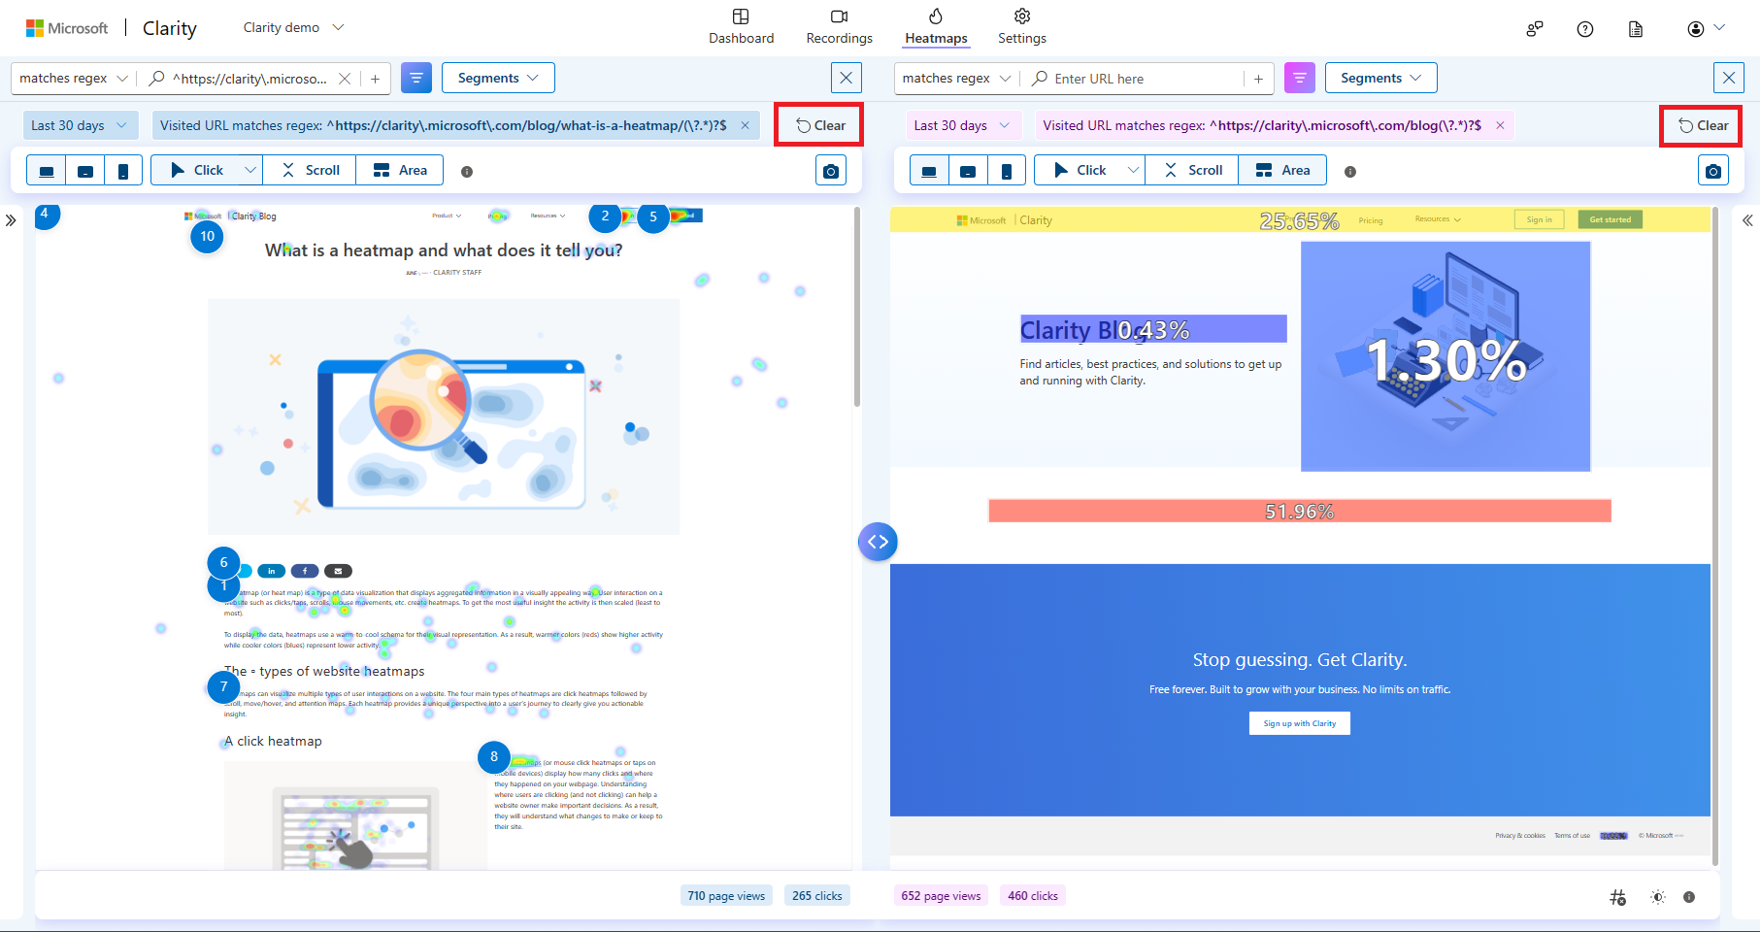Remove the blog URL regex filter chip
The image size is (1761, 932).
click(x=1500, y=125)
